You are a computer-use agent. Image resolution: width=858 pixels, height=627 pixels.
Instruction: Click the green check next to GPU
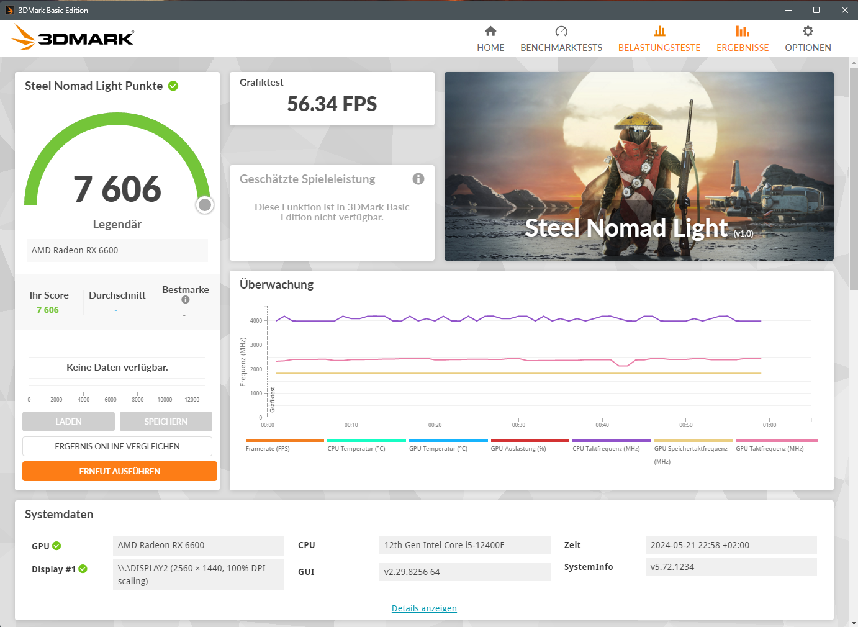[56, 546]
